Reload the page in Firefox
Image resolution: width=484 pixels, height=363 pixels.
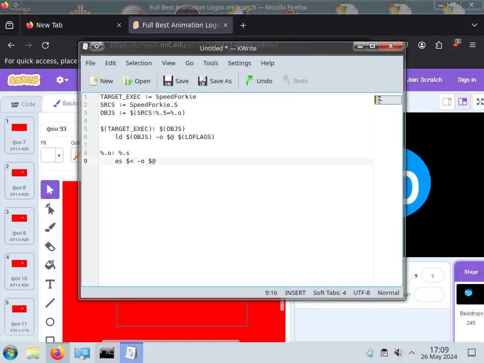45,45
